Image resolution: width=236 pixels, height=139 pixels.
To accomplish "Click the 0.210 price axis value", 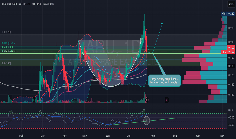I will tap(231, 42).
